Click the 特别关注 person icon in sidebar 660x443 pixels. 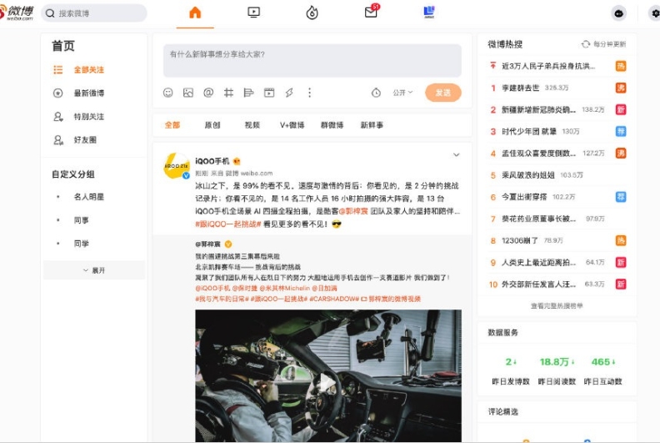pos(58,117)
